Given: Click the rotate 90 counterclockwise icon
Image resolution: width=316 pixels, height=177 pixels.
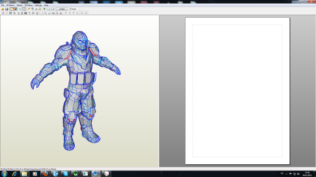Looking at the screenshot, I should [82, 13].
